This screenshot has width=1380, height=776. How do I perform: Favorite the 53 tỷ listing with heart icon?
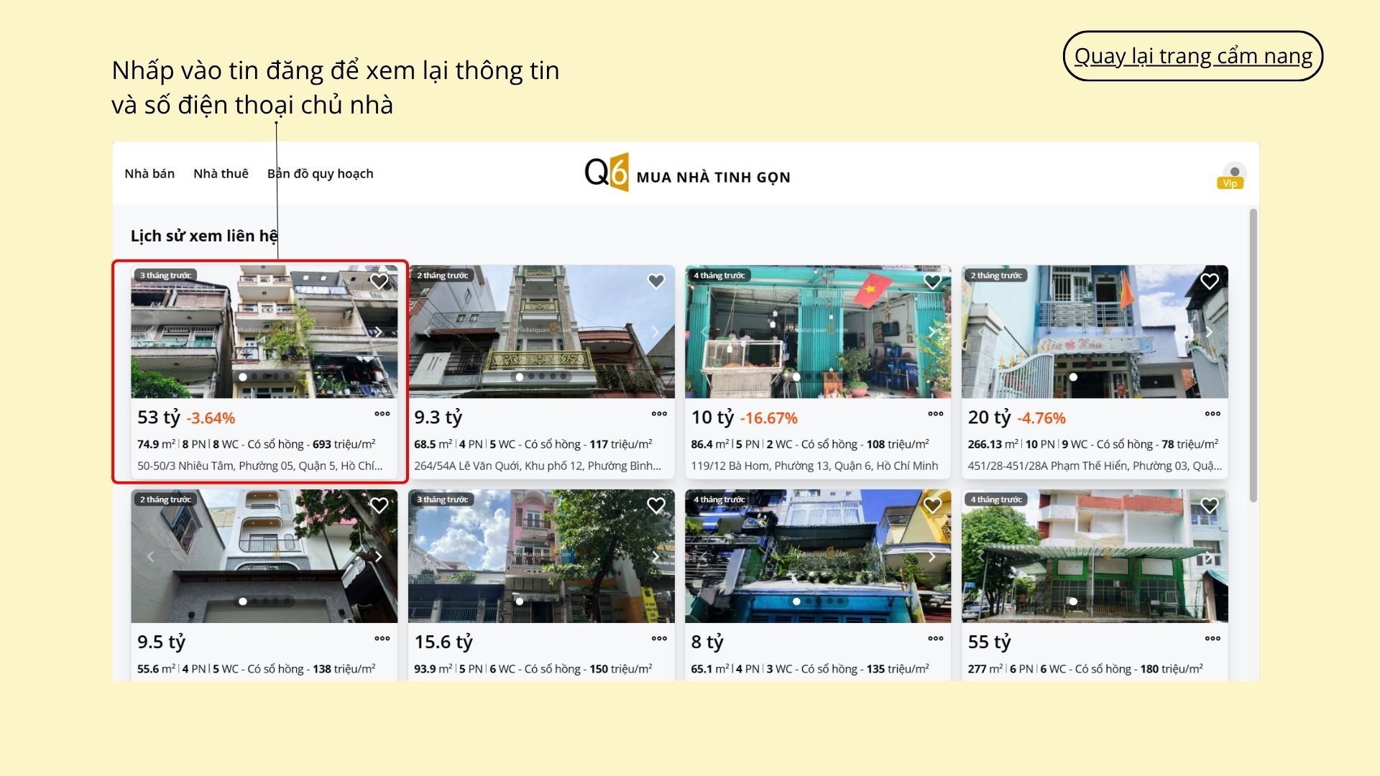pyautogui.click(x=379, y=282)
